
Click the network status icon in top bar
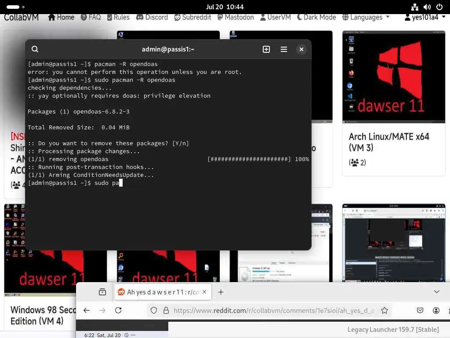point(414,7)
